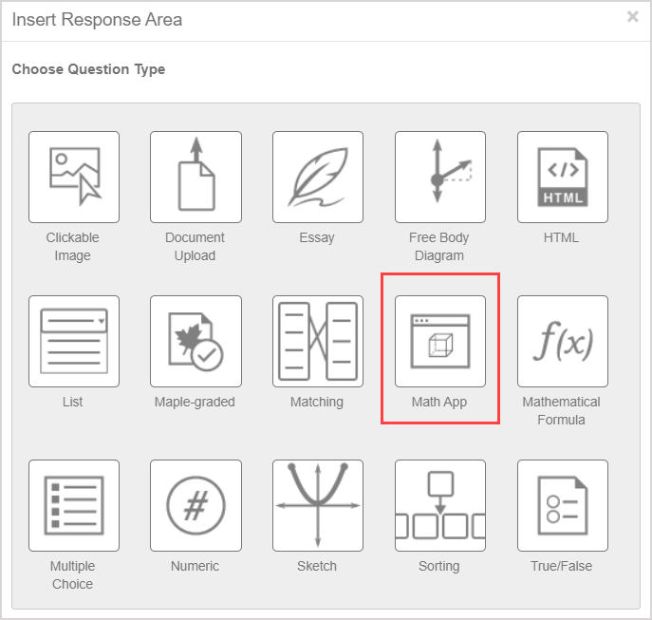Image resolution: width=652 pixels, height=620 pixels.
Task: Select the True/False icon
Action: click(562, 505)
